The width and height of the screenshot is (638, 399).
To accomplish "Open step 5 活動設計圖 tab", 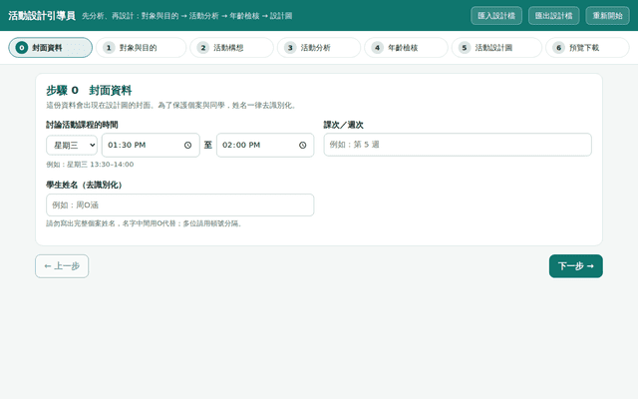I will pyautogui.click(x=496, y=48).
